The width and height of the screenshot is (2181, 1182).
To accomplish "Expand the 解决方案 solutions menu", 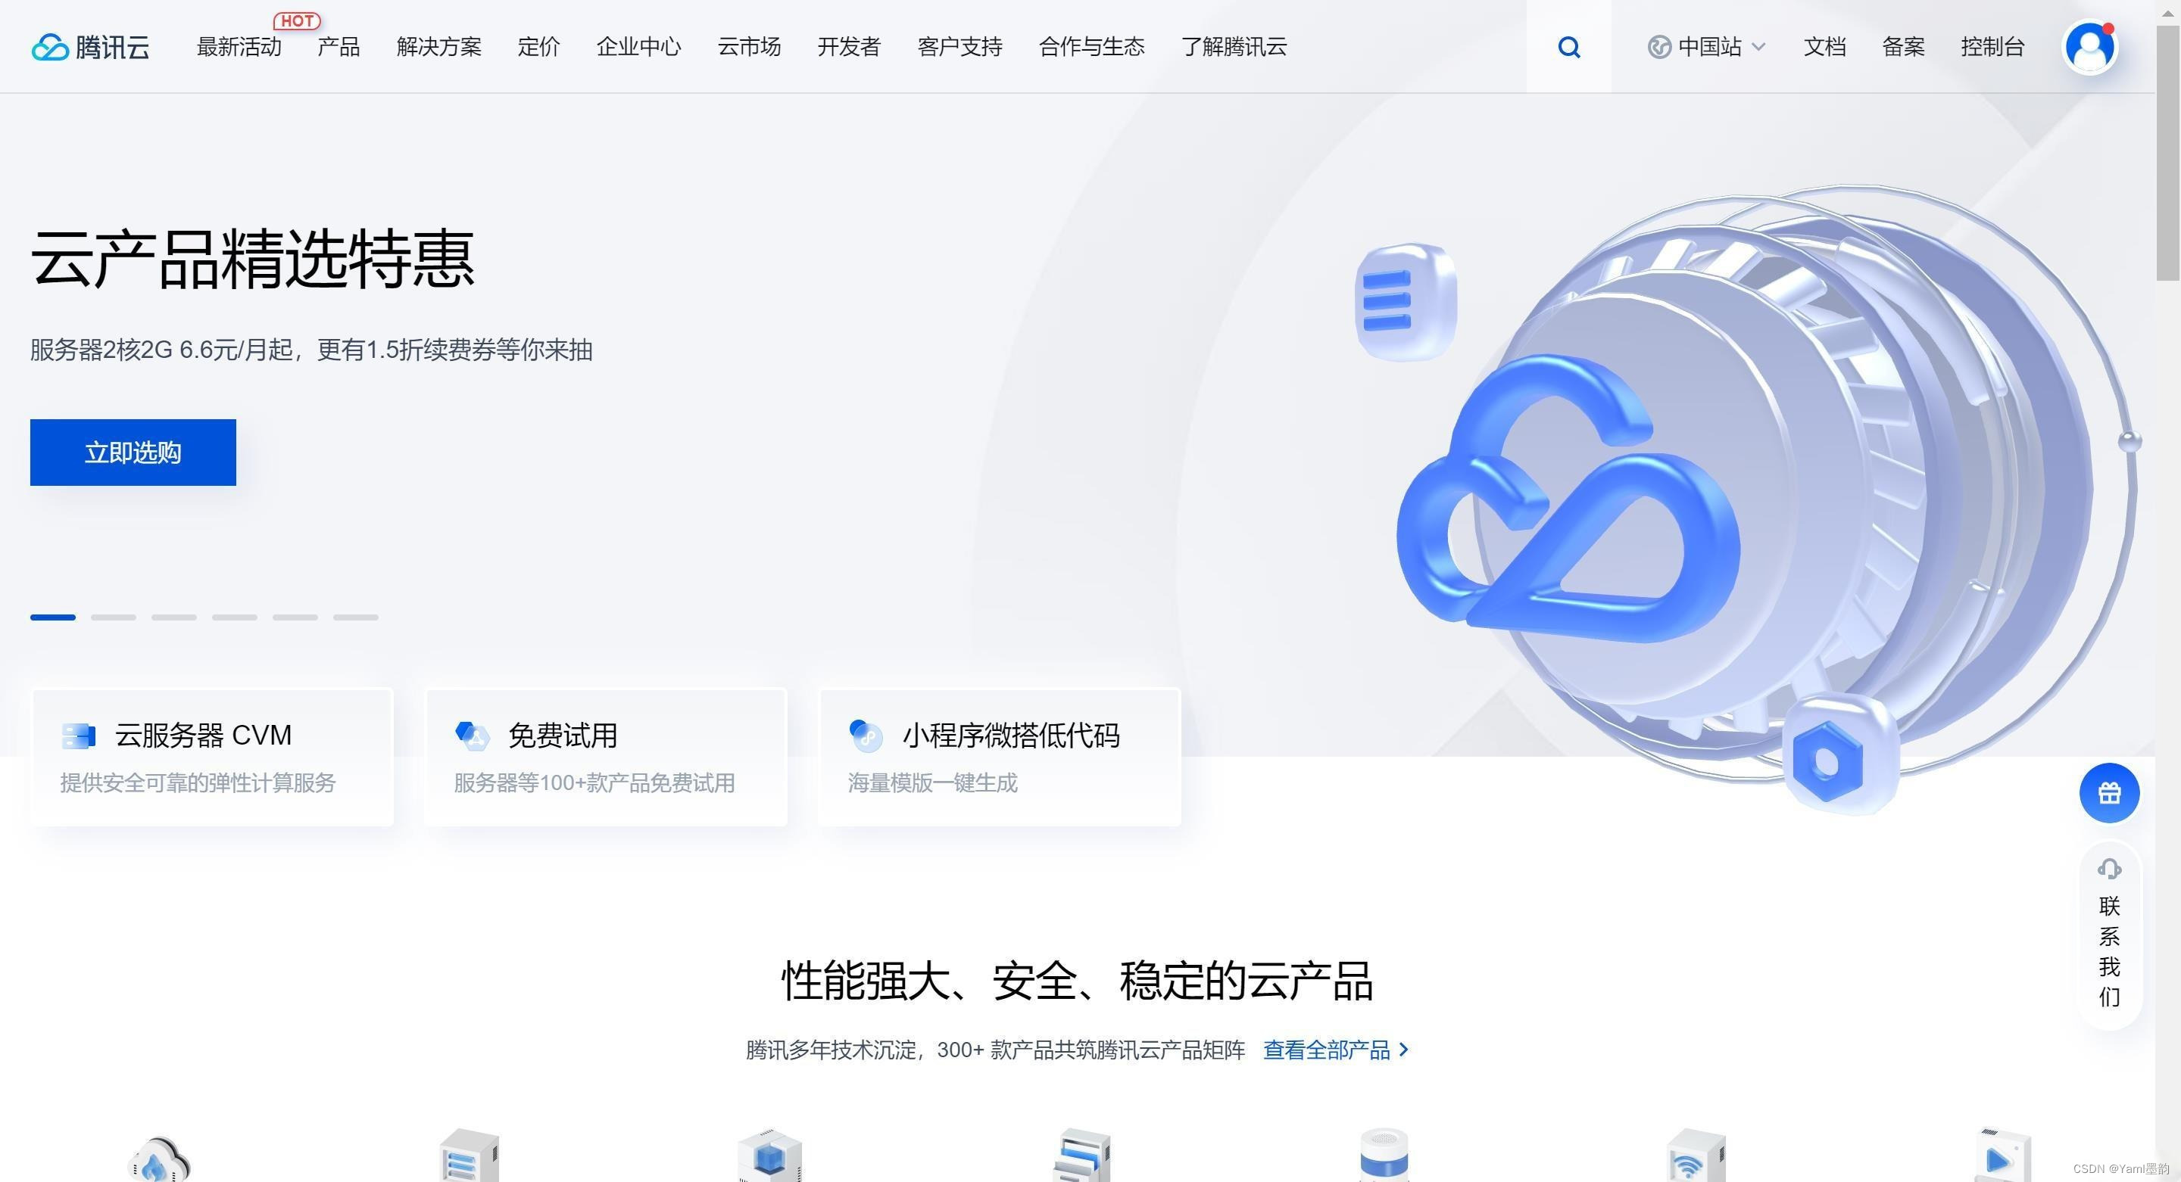I will point(438,46).
